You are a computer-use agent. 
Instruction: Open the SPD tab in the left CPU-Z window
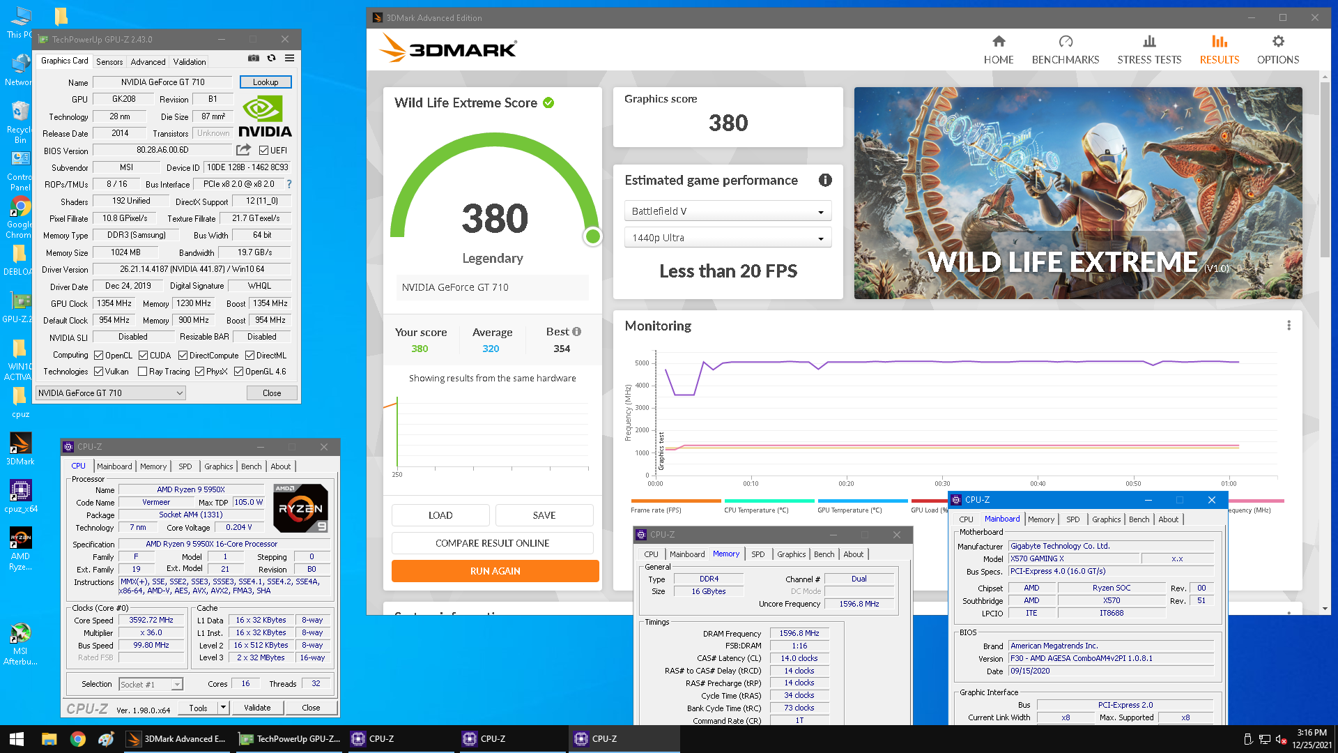185,466
